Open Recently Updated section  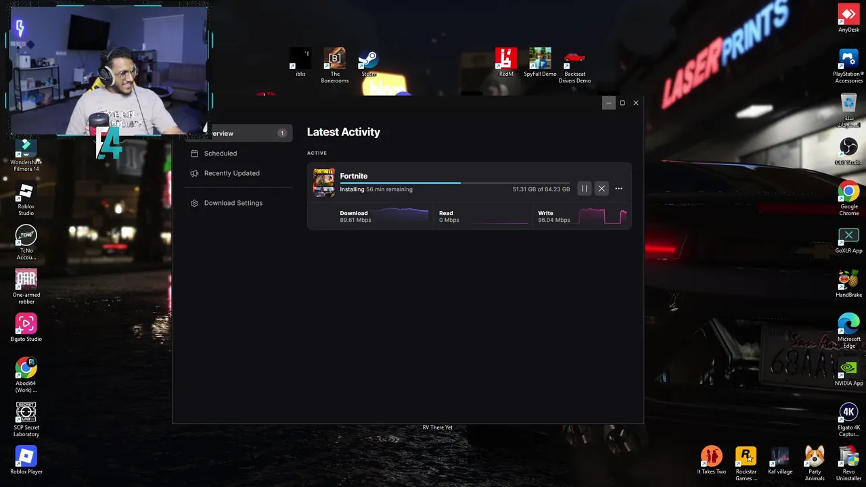239,173
